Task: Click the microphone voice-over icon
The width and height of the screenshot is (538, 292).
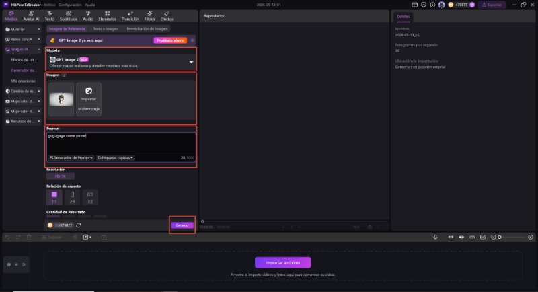Action: 435,237
